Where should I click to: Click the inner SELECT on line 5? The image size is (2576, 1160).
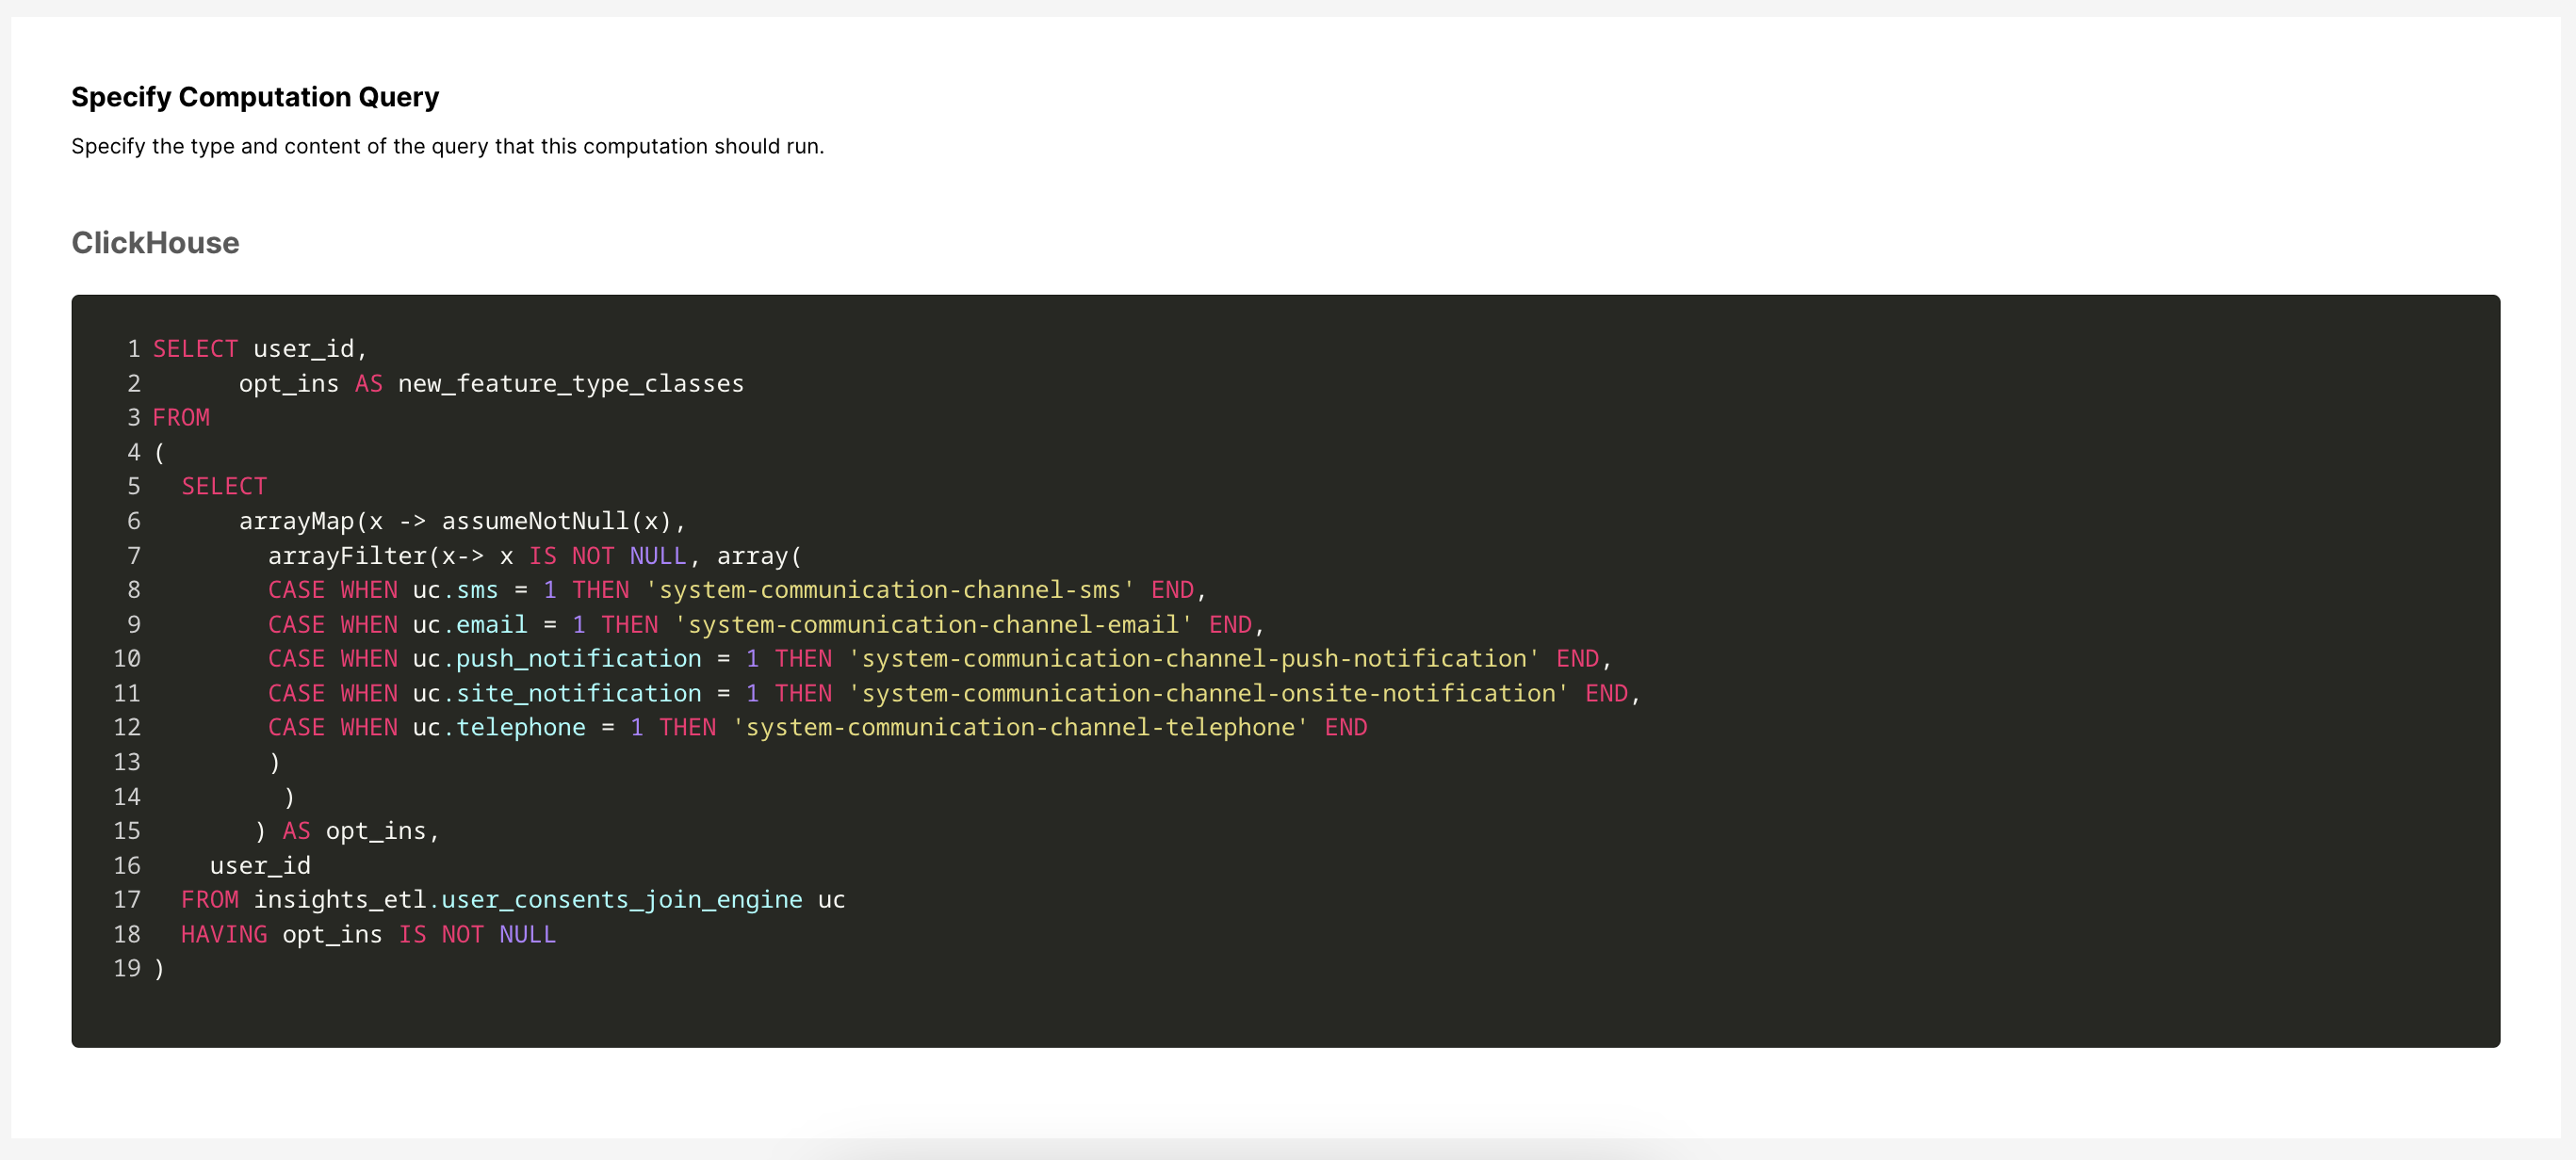click(224, 487)
